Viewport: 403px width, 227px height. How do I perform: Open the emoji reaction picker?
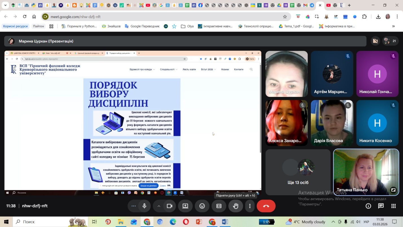[202, 206]
